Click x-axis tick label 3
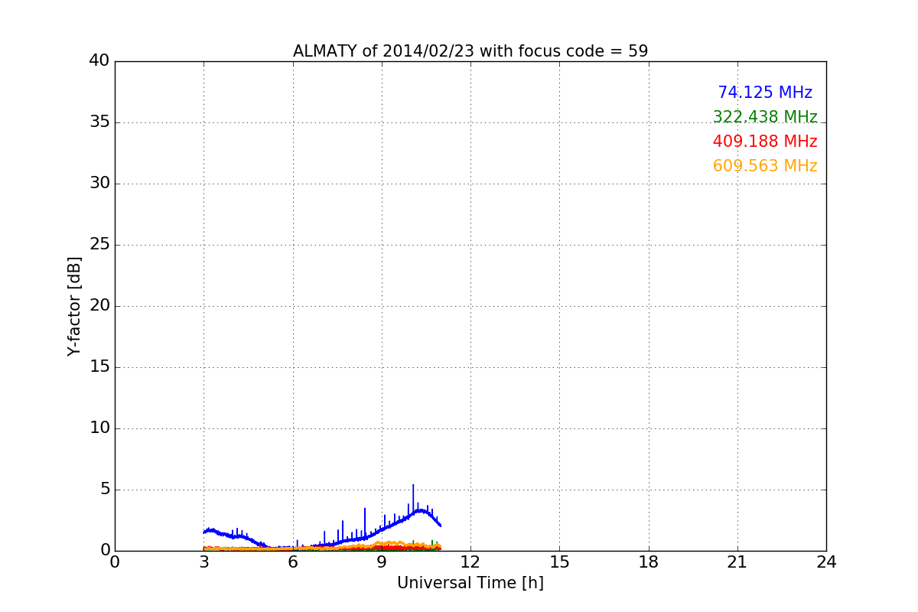 pyautogui.click(x=203, y=562)
